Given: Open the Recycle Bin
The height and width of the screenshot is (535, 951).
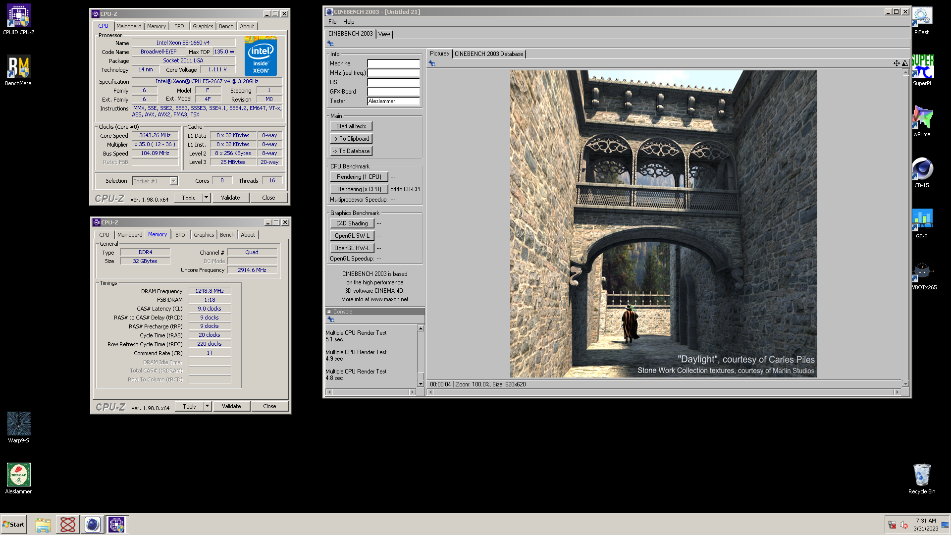Looking at the screenshot, I should (x=922, y=479).
